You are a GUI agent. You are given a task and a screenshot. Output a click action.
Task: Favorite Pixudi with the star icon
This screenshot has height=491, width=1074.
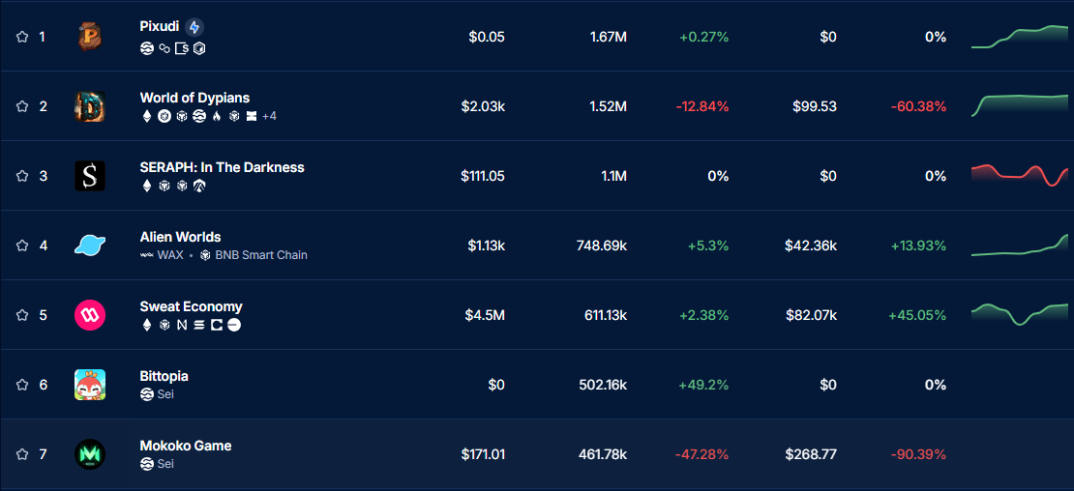click(x=22, y=37)
